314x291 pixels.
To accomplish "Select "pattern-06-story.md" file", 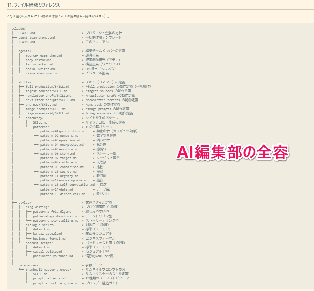I will click(x=57, y=154).
